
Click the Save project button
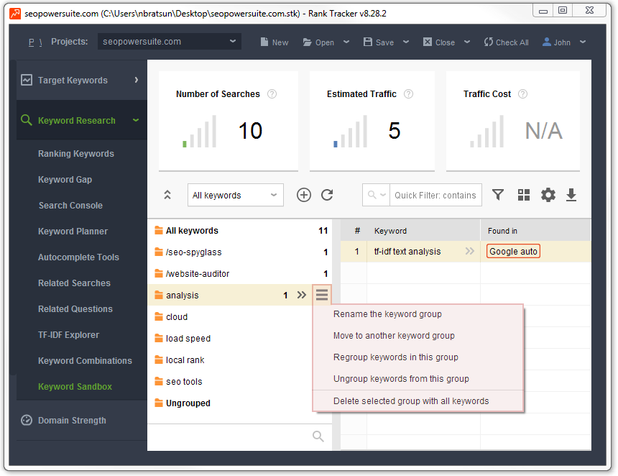click(x=379, y=42)
